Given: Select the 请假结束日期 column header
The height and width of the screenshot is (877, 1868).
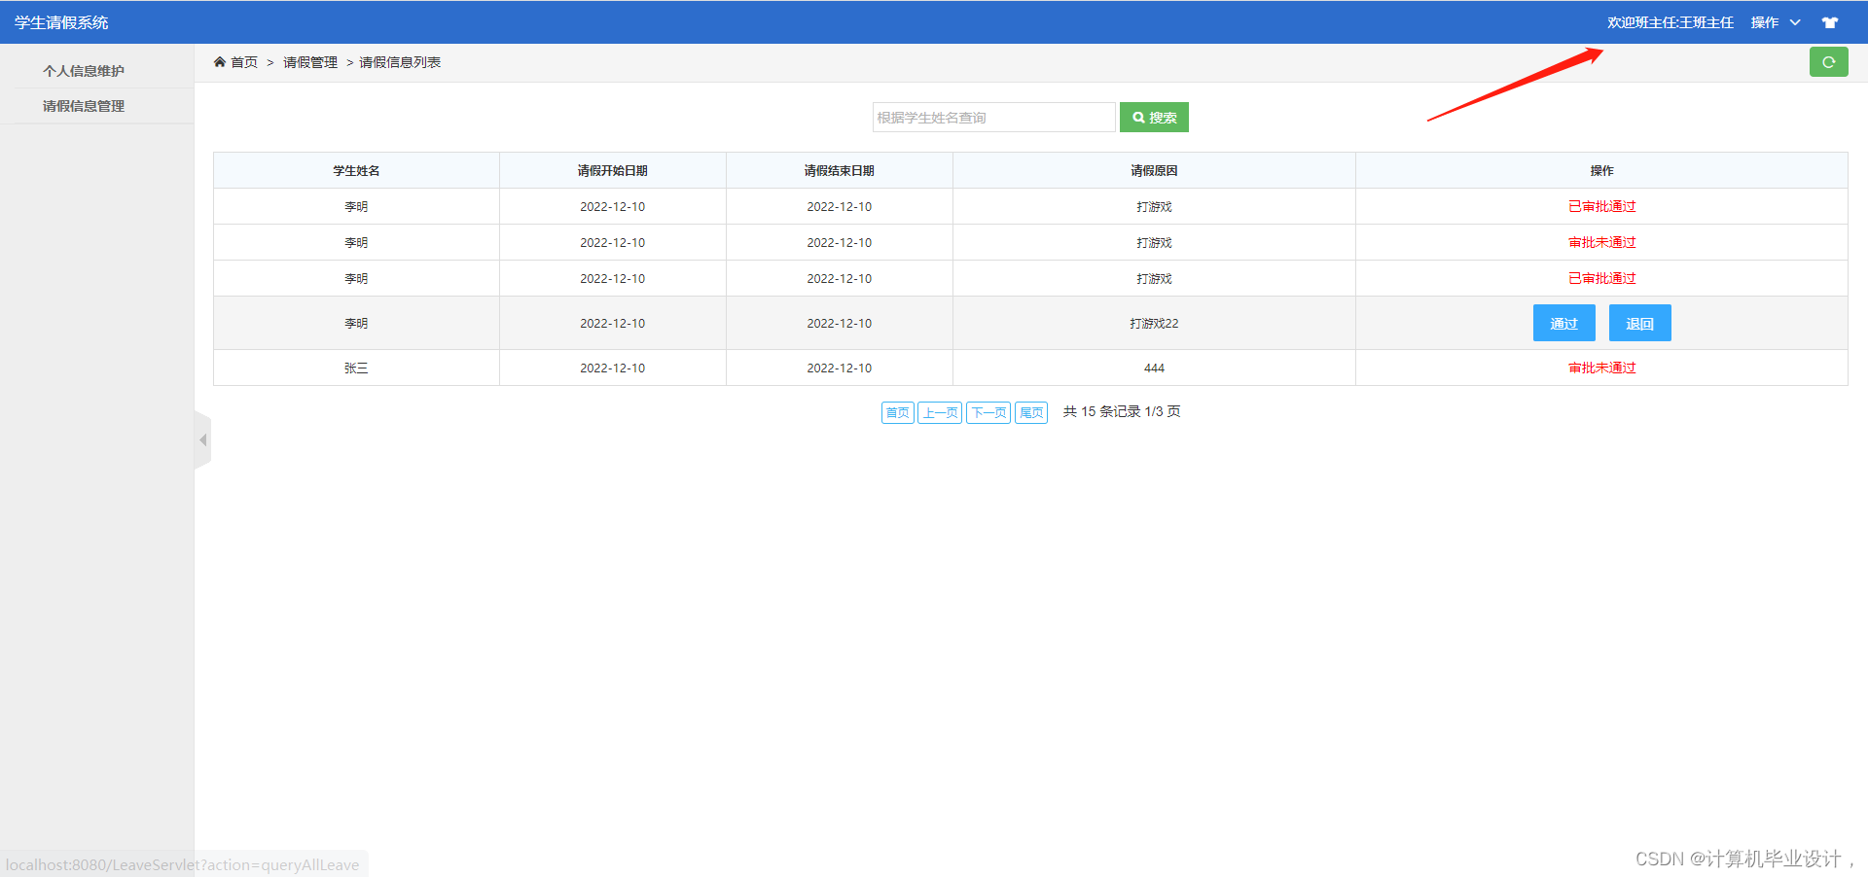Looking at the screenshot, I should [x=839, y=170].
